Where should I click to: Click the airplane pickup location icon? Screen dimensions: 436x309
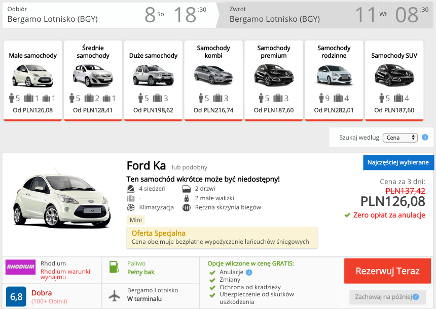click(114, 295)
